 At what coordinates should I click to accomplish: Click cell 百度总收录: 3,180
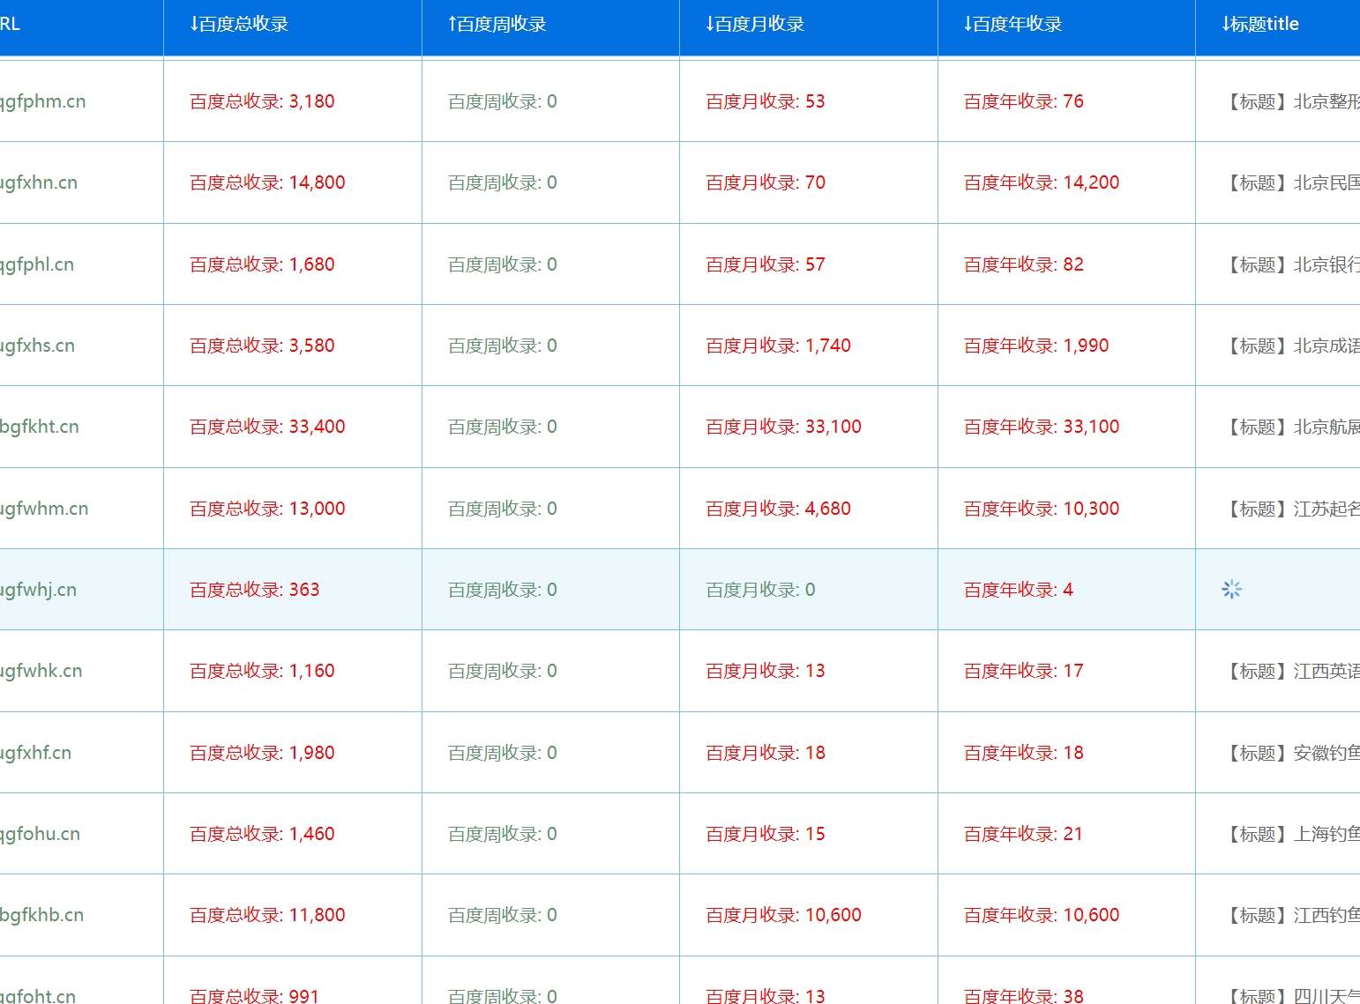tap(262, 101)
